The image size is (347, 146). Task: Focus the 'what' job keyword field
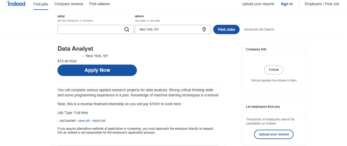(91, 29)
